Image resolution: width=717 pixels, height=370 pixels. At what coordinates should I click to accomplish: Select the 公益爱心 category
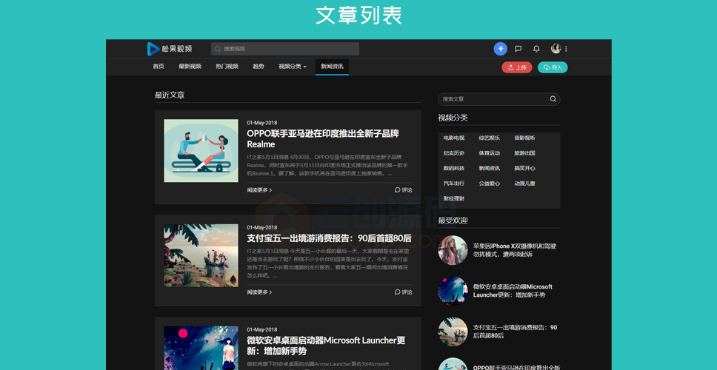(x=490, y=184)
